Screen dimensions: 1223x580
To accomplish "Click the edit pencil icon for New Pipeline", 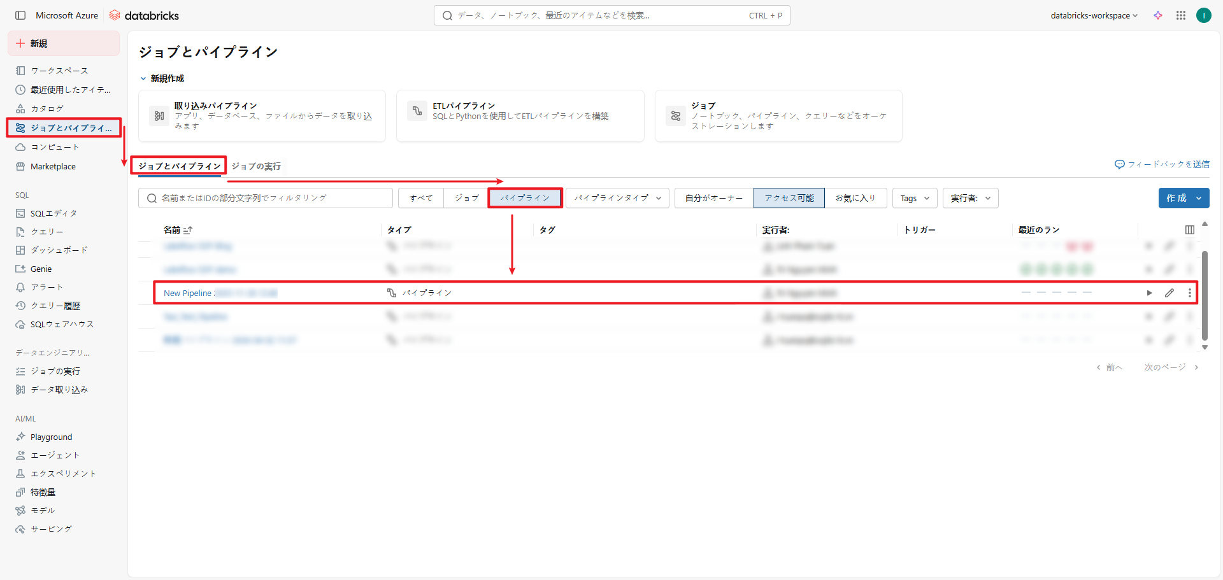I will coord(1169,293).
